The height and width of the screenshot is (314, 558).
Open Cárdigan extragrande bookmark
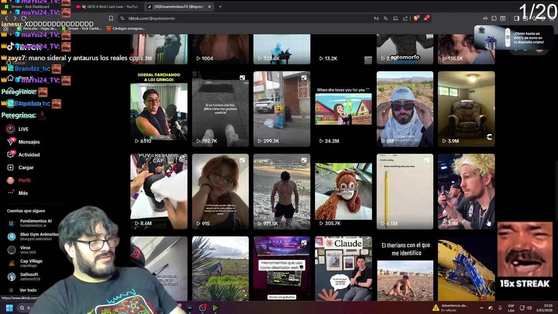click(x=126, y=28)
